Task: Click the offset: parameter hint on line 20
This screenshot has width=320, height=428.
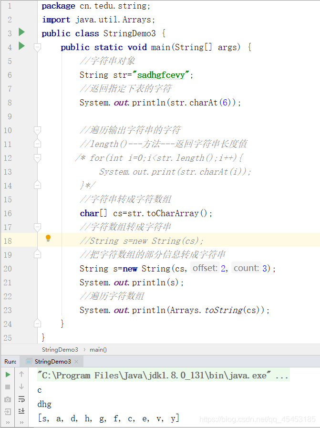Action: pyautogui.click(x=205, y=268)
